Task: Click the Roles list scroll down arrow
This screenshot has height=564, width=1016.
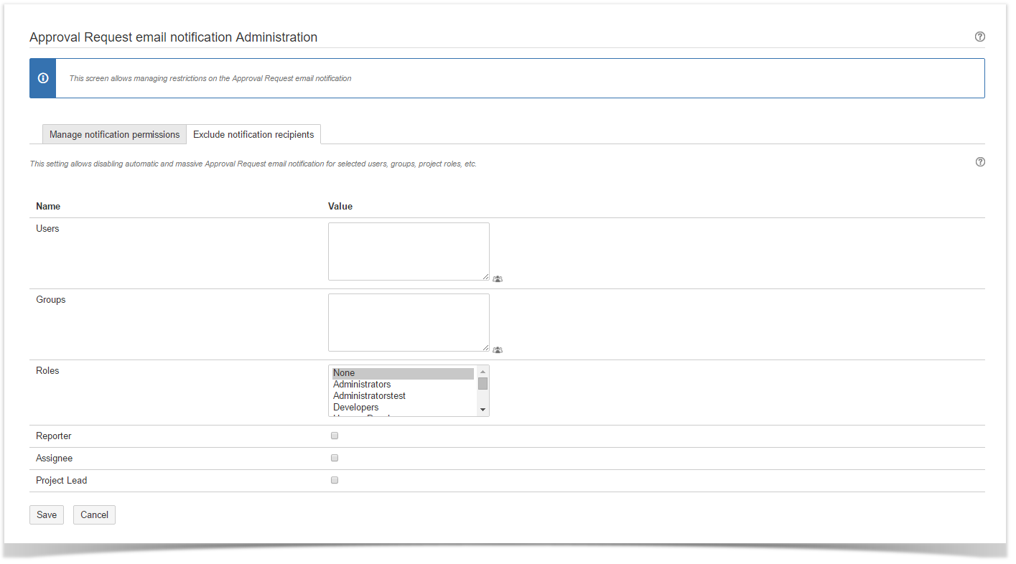Action: 483,410
